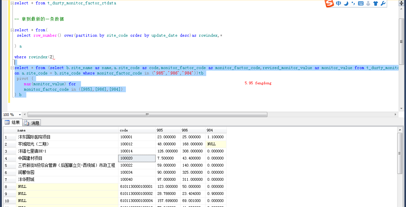The height and width of the screenshot is (207, 406).
Task: Click the code cell '100022'
Action: click(x=137, y=166)
